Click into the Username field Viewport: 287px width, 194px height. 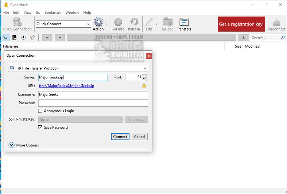coord(93,94)
